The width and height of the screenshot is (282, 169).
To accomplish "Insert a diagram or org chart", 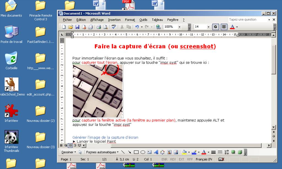I will (x=162, y=152).
